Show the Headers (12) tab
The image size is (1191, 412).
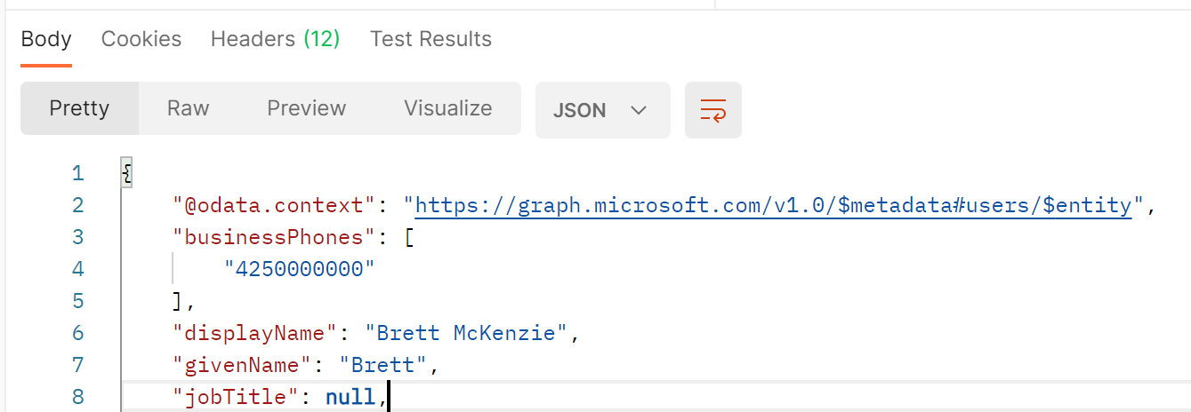pos(275,39)
